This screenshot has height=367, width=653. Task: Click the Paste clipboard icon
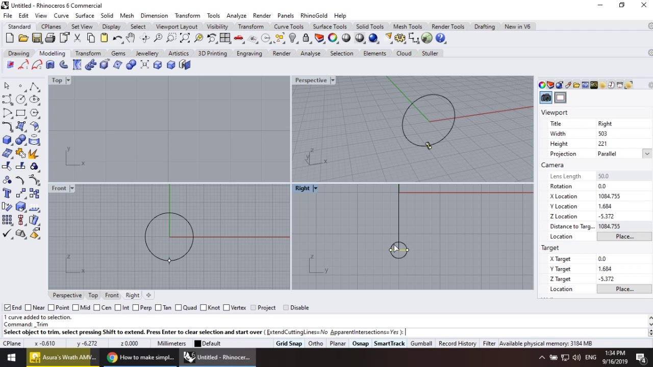(x=104, y=38)
